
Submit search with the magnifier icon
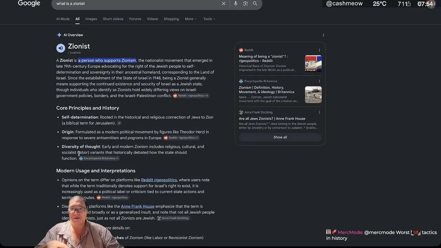pyautogui.click(x=255, y=3)
